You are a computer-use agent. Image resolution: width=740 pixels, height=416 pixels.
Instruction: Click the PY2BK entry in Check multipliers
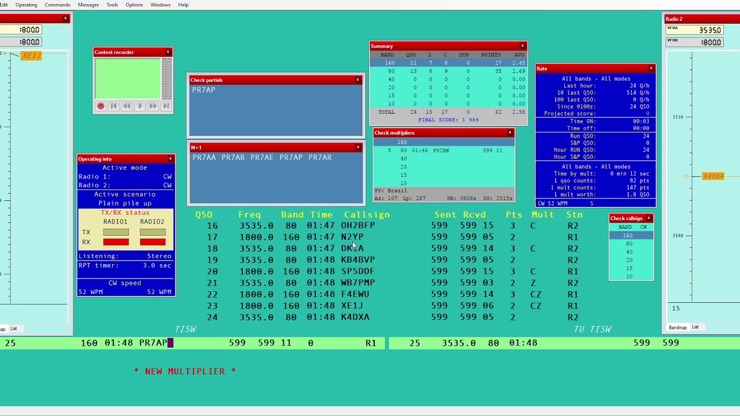(441, 150)
